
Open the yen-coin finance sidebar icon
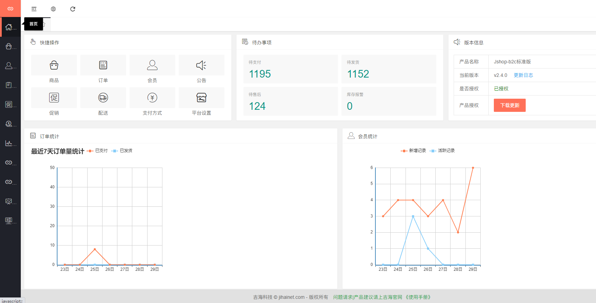(9, 124)
